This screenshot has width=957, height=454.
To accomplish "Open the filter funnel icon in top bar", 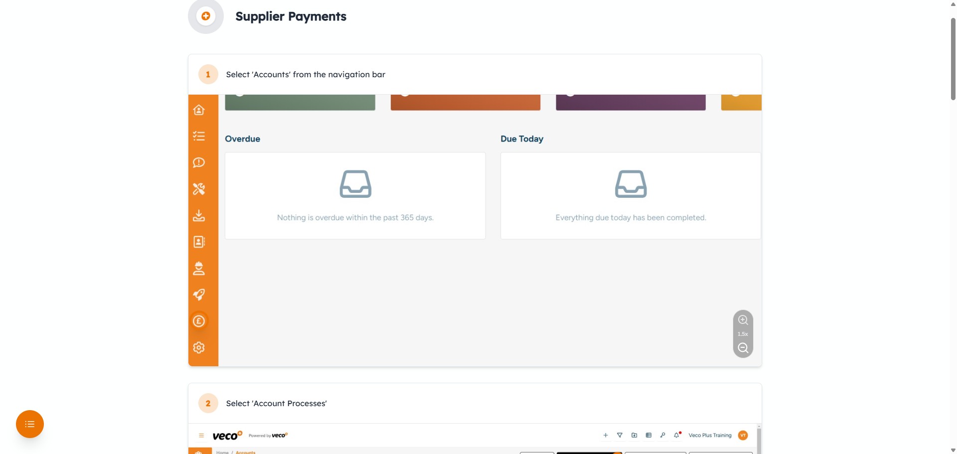I will coord(620,435).
